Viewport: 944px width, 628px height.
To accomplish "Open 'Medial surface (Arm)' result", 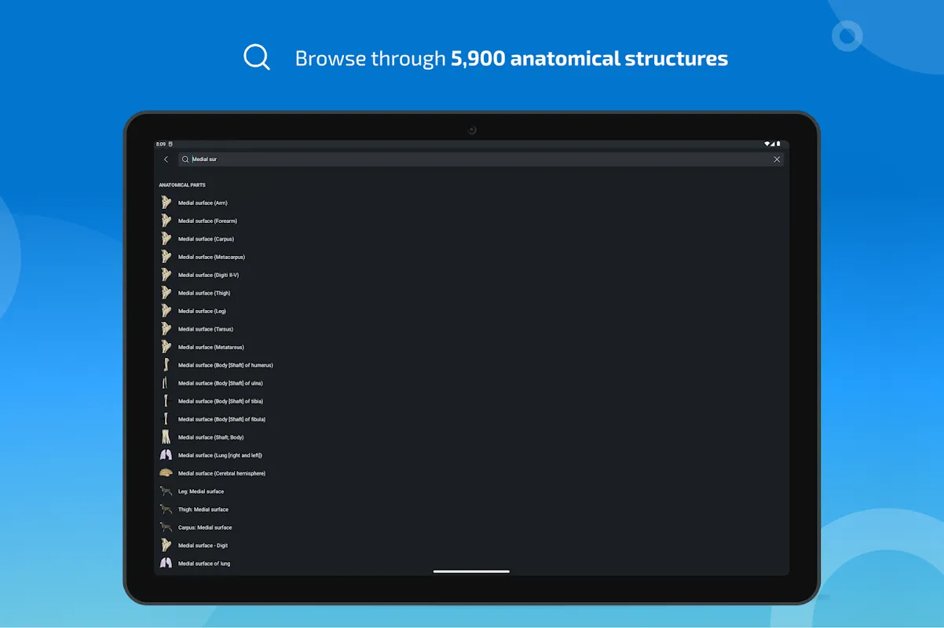I will pos(203,203).
